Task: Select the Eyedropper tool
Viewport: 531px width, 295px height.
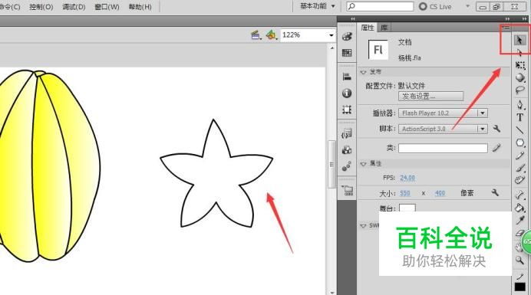Action: click(519, 220)
